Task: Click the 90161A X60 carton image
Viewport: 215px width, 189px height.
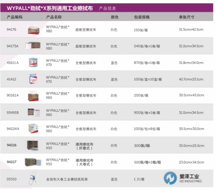Action: point(33,96)
